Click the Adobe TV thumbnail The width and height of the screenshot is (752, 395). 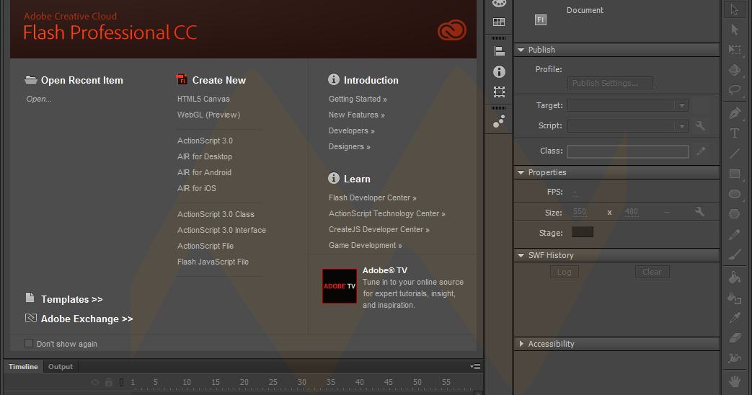point(340,285)
